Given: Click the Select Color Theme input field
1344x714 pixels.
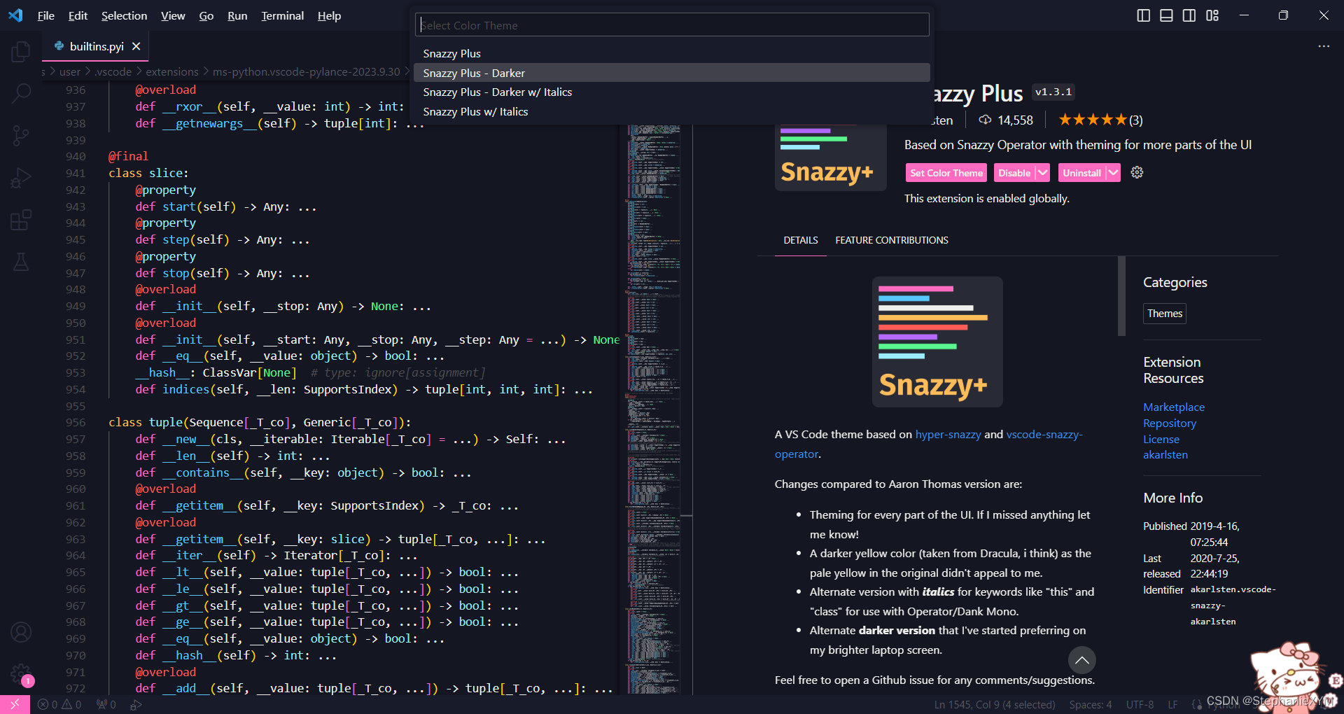Looking at the screenshot, I should [x=672, y=25].
